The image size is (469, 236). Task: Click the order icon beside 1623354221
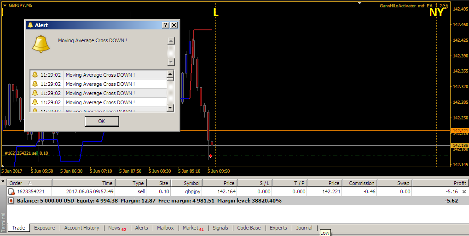[x=12, y=191]
